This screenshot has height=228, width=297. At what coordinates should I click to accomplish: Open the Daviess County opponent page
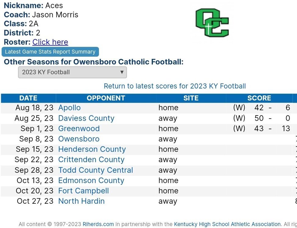86,118
